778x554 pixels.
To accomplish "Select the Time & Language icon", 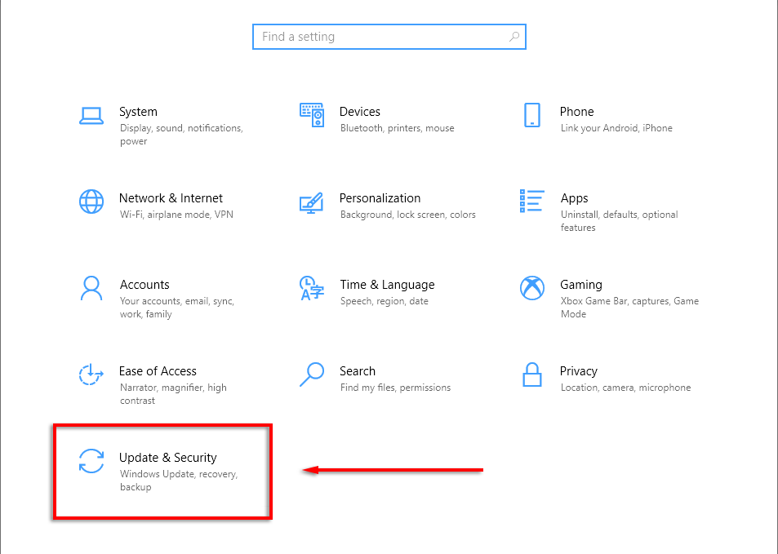I will point(312,288).
